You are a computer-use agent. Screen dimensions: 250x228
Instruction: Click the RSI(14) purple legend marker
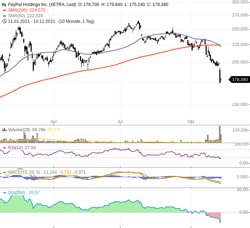pyautogui.click(x=5, y=148)
